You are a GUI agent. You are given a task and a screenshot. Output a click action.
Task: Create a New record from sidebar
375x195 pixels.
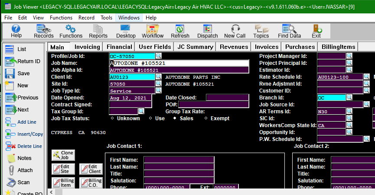point(16,86)
